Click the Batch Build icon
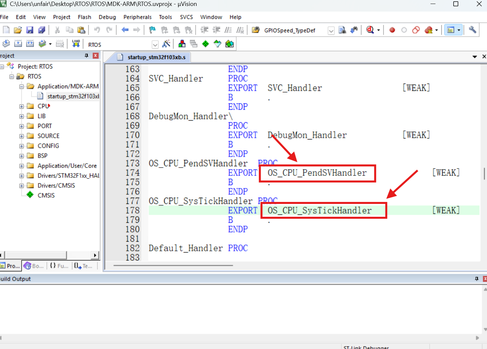The height and width of the screenshot is (349, 487). [42, 44]
